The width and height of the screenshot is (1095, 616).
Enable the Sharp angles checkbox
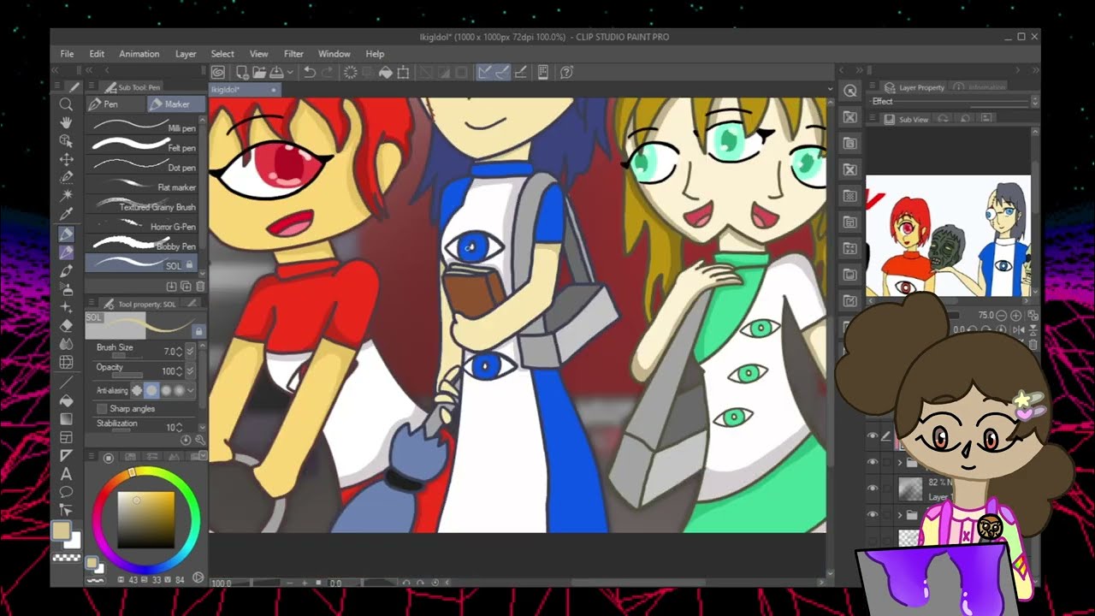click(x=102, y=409)
